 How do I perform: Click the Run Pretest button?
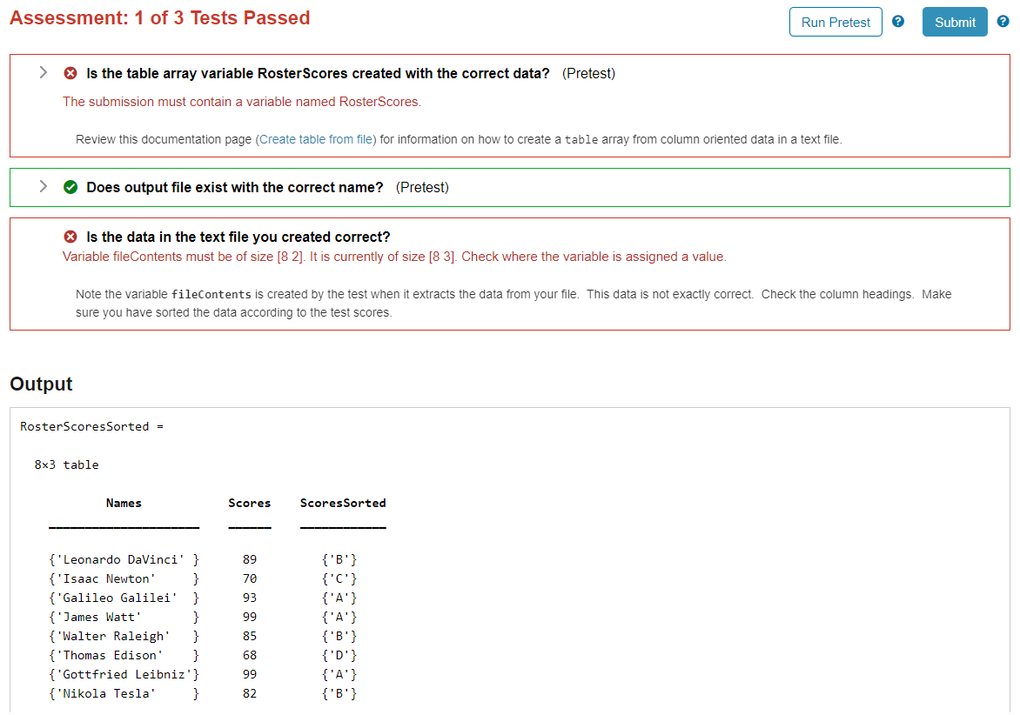835,21
